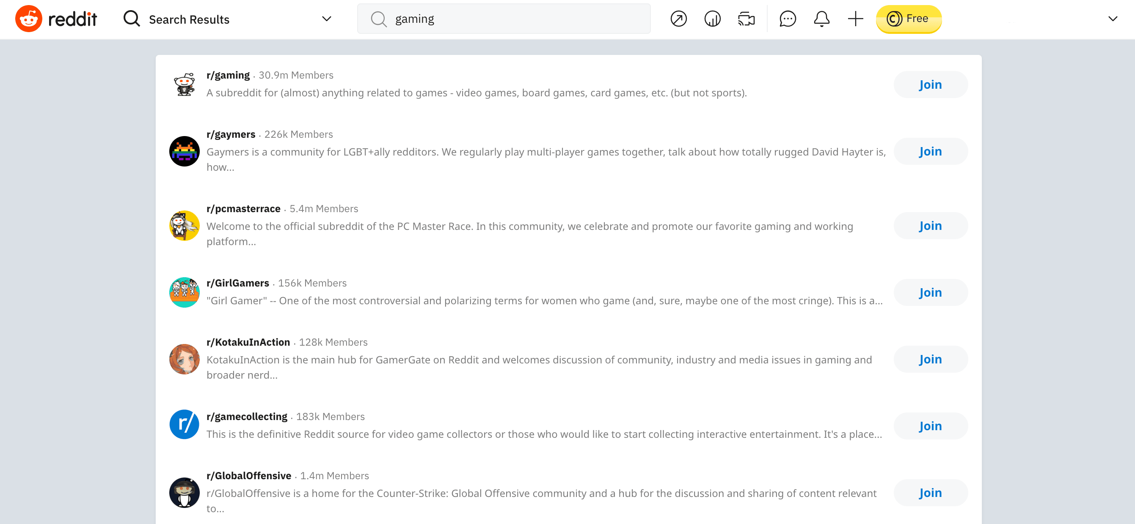Click the r/GirlGamers teal avatar
Image resolution: width=1135 pixels, height=524 pixels.
[x=184, y=292]
